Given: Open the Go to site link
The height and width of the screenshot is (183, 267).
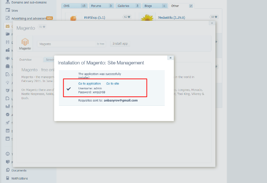Looking at the screenshot, I should pos(112,83).
